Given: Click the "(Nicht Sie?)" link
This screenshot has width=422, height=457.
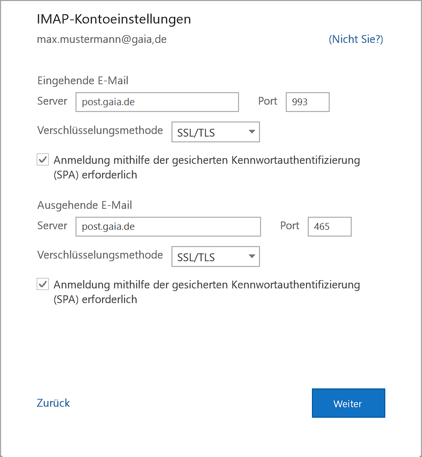Looking at the screenshot, I should (x=355, y=39).
